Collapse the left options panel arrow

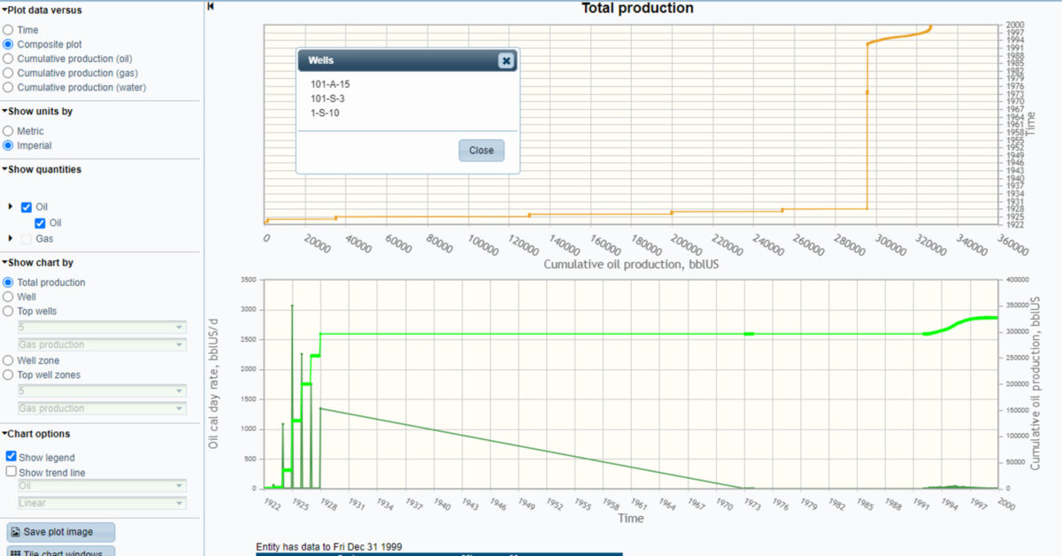click(x=211, y=6)
